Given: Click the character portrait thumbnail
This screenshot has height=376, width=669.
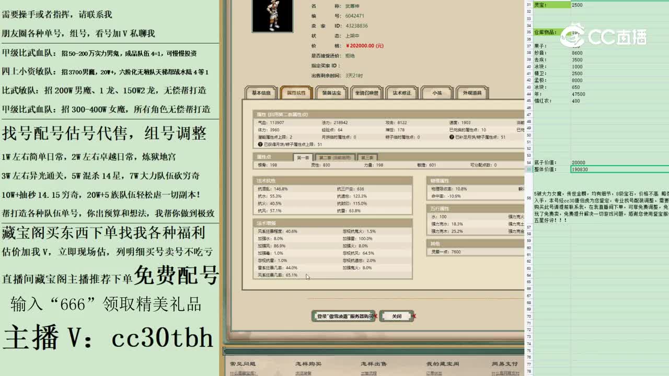Looking at the screenshot, I should (272, 16).
